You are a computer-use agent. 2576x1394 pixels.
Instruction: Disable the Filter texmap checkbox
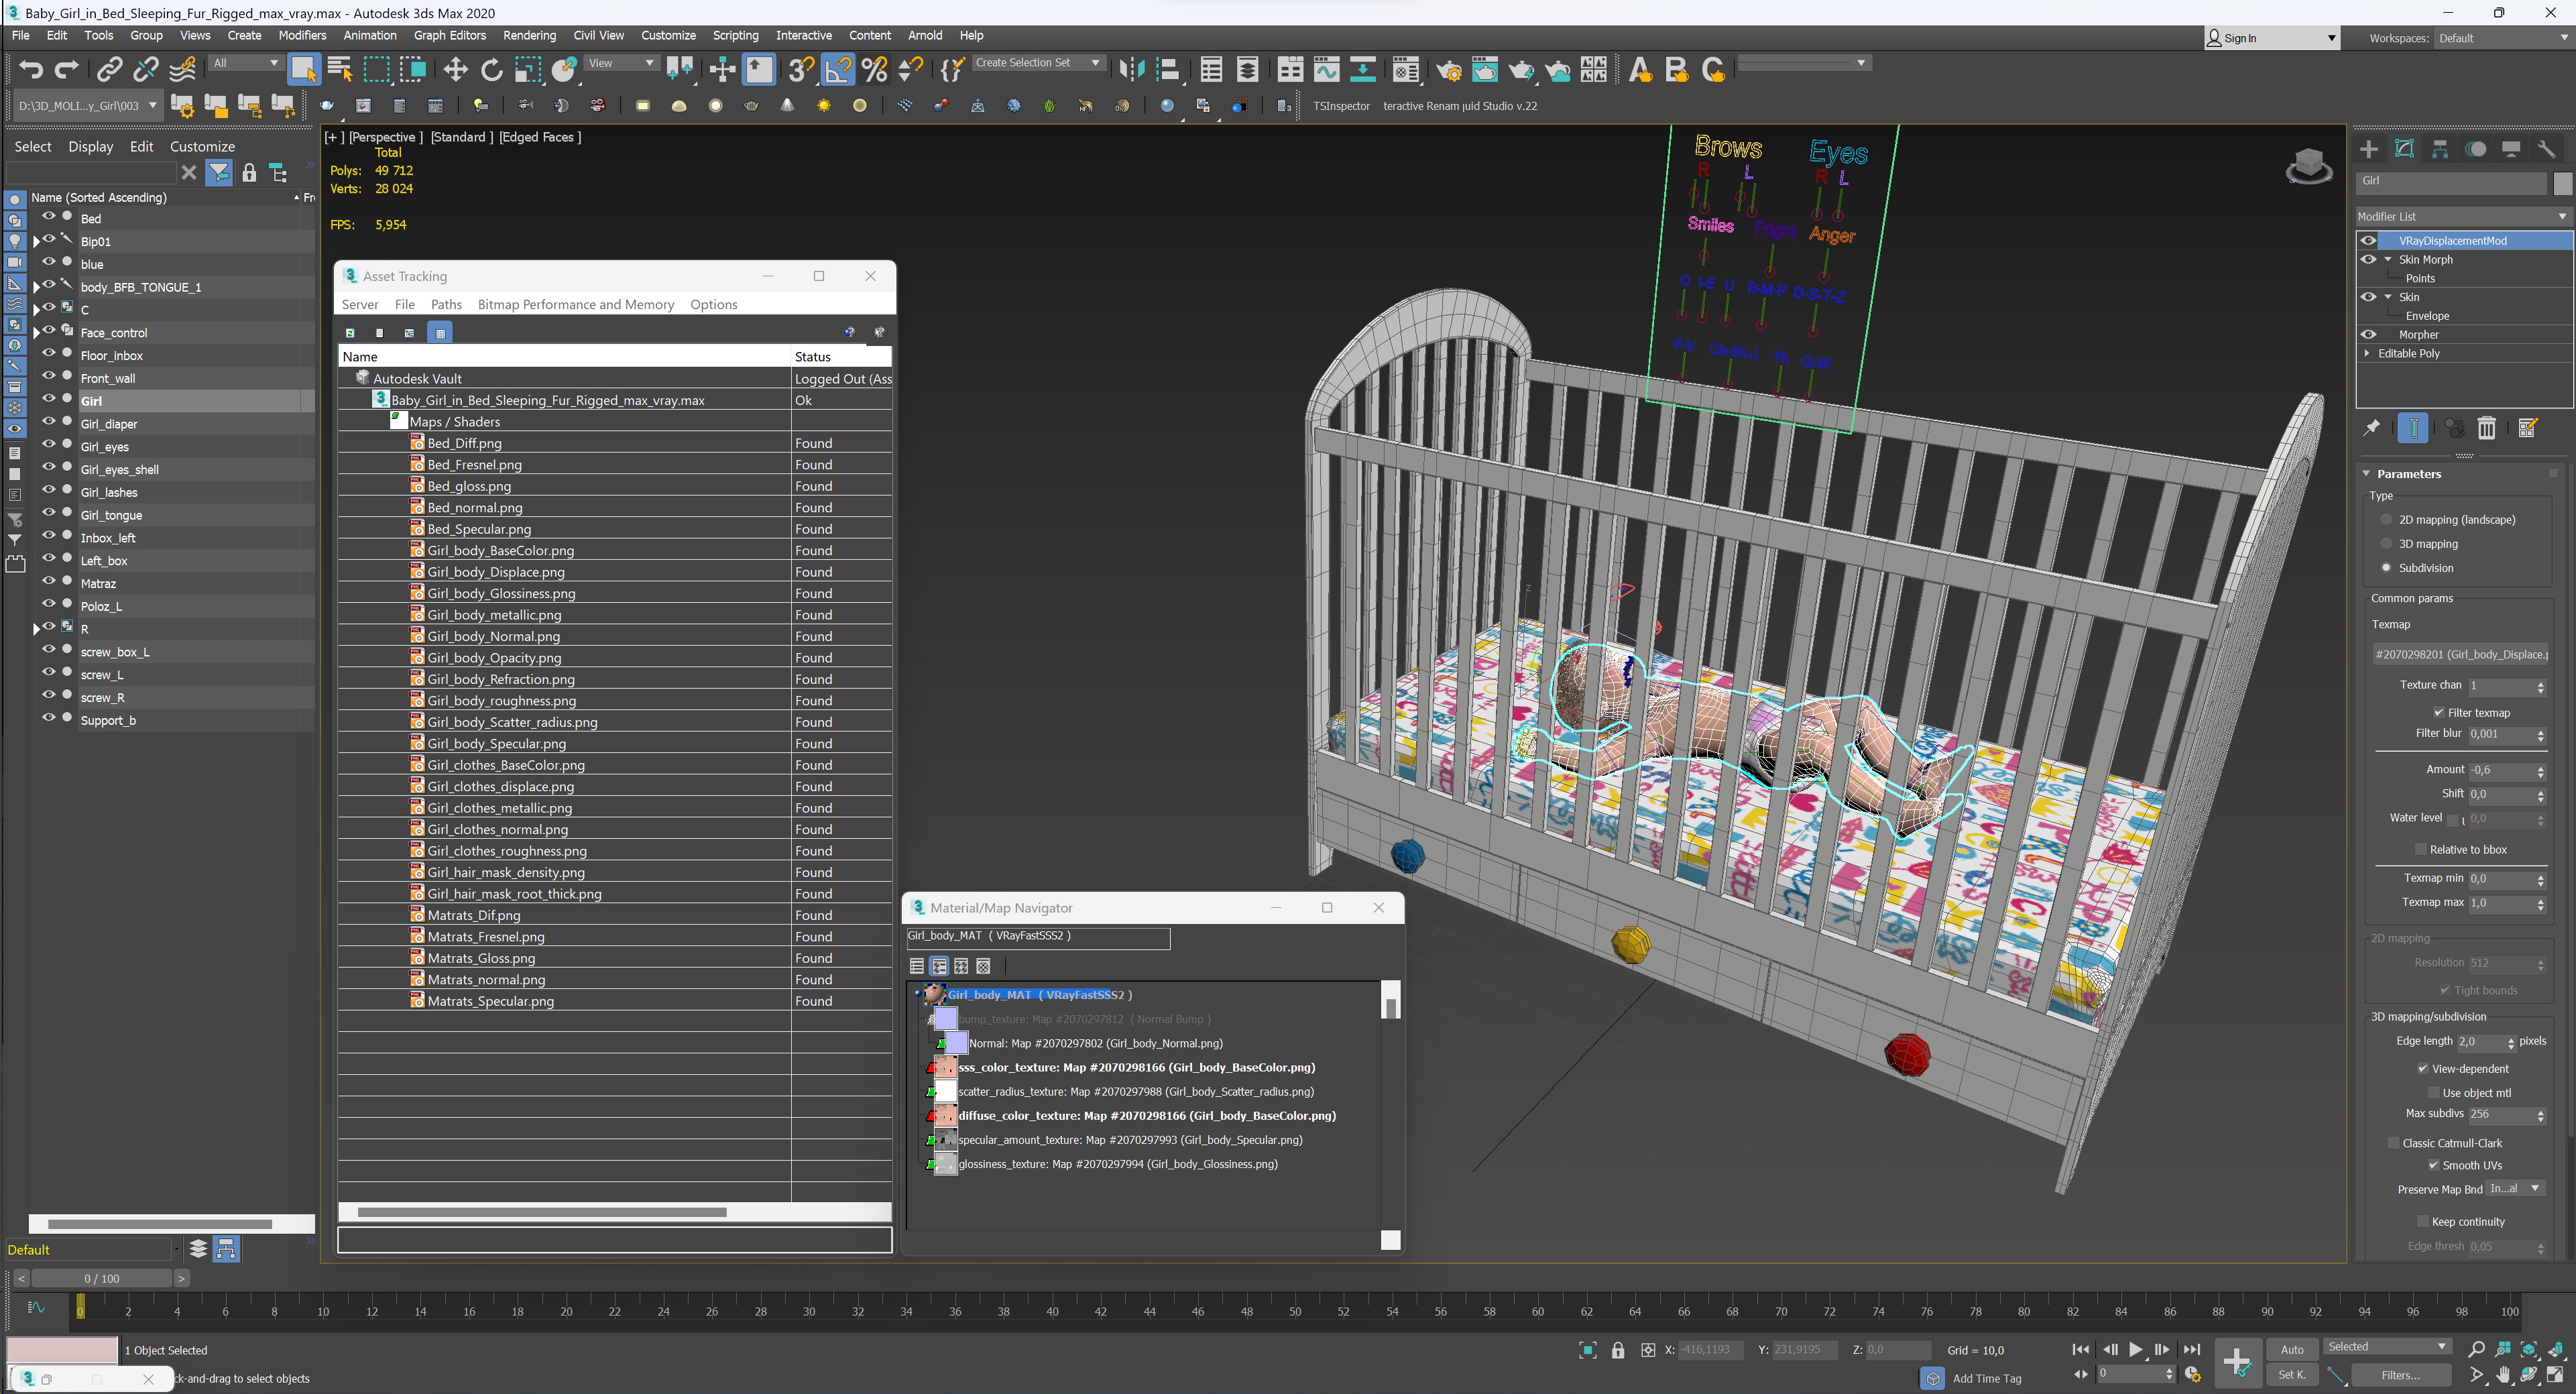coord(2439,712)
